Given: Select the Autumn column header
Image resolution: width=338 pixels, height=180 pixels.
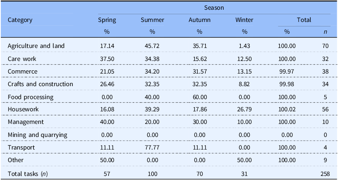Looking at the screenshot, I should click(200, 20).
